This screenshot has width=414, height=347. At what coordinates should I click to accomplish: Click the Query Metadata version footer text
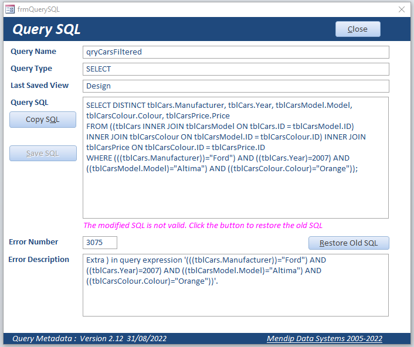click(x=90, y=339)
